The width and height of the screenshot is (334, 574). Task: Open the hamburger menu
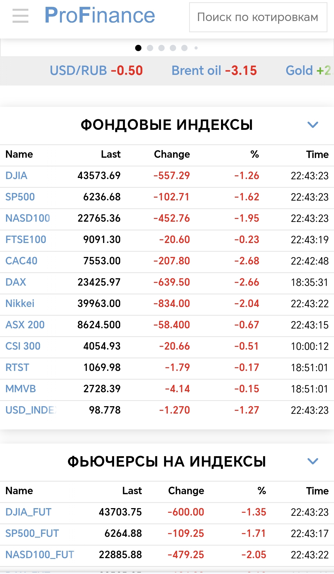pyautogui.click(x=20, y=16)
